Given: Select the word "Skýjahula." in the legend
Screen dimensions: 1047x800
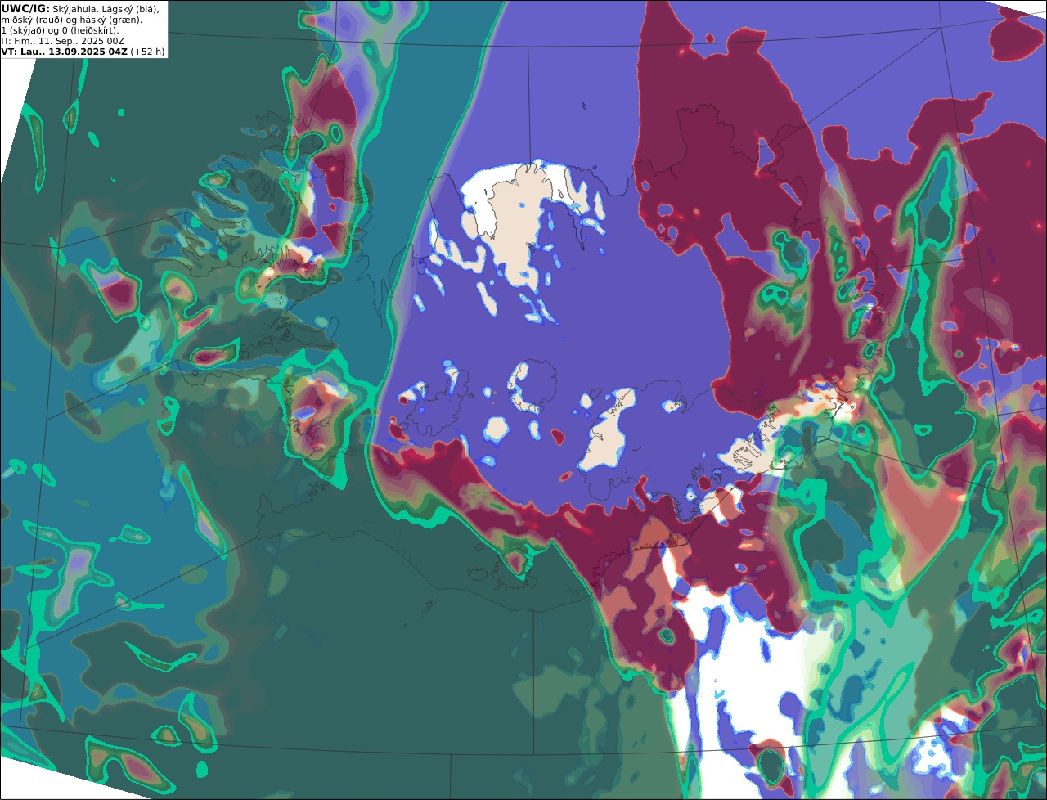Looking at the screenshot, I should pyautogui.click(x=75, y=9).
